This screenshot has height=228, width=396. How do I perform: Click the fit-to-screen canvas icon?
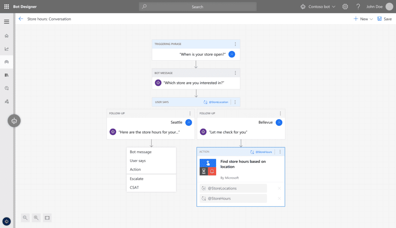coord(47,218)
